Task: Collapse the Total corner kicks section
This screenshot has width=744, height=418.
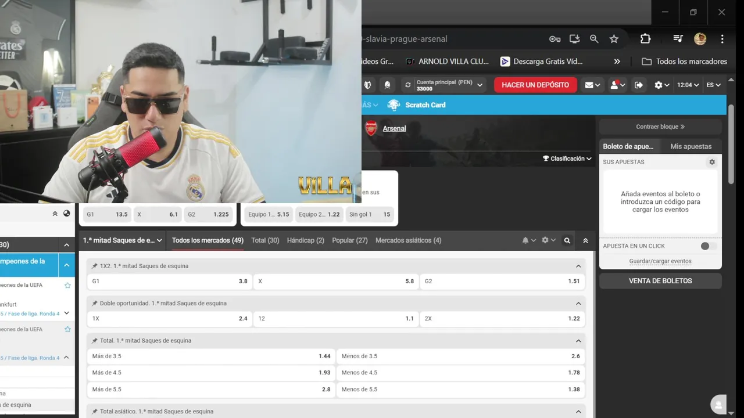Action: (578, 341)
